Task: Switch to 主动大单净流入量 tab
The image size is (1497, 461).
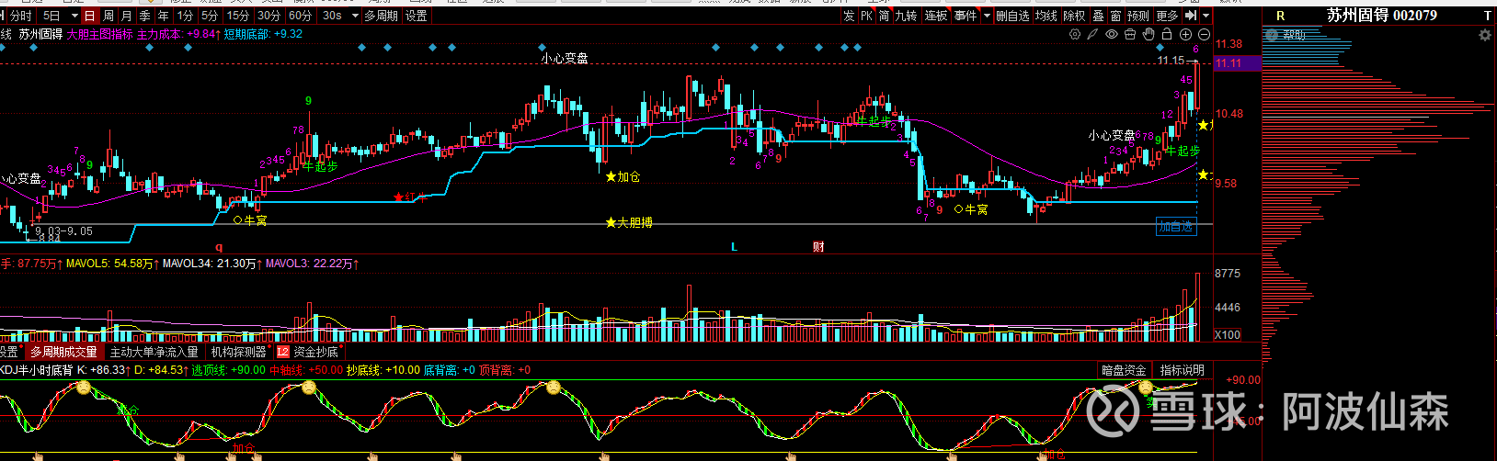Action: coord(154,352)
